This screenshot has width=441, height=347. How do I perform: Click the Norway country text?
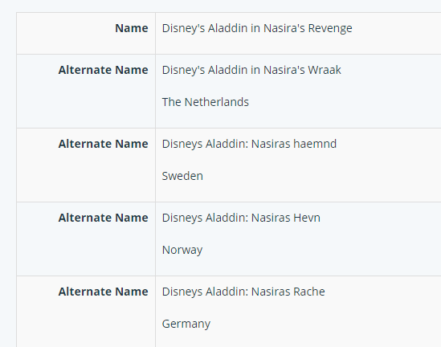pyautogui.click(x=182, y=250)
